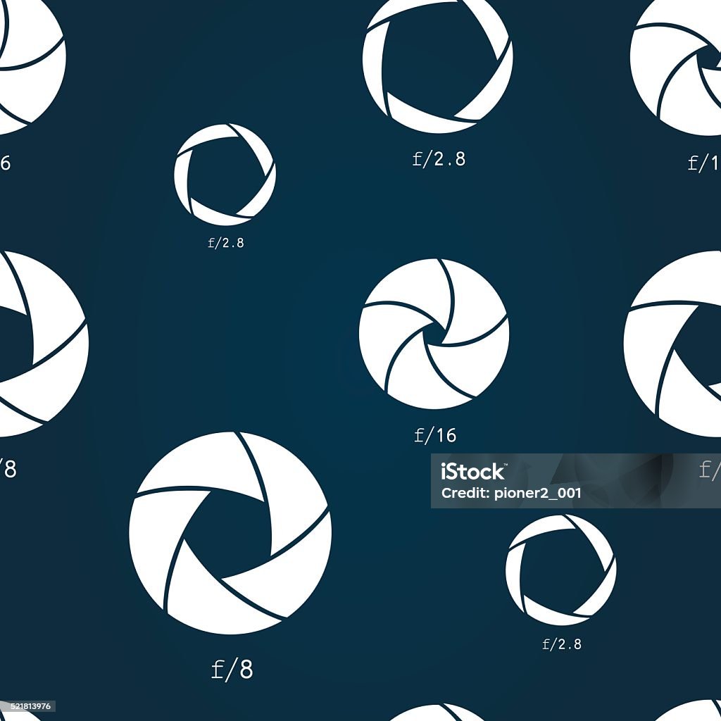Click the small "f/2.8" label below iStock credit icon
The width and height of the screenshot is (721, 721).
pos(562,644)
